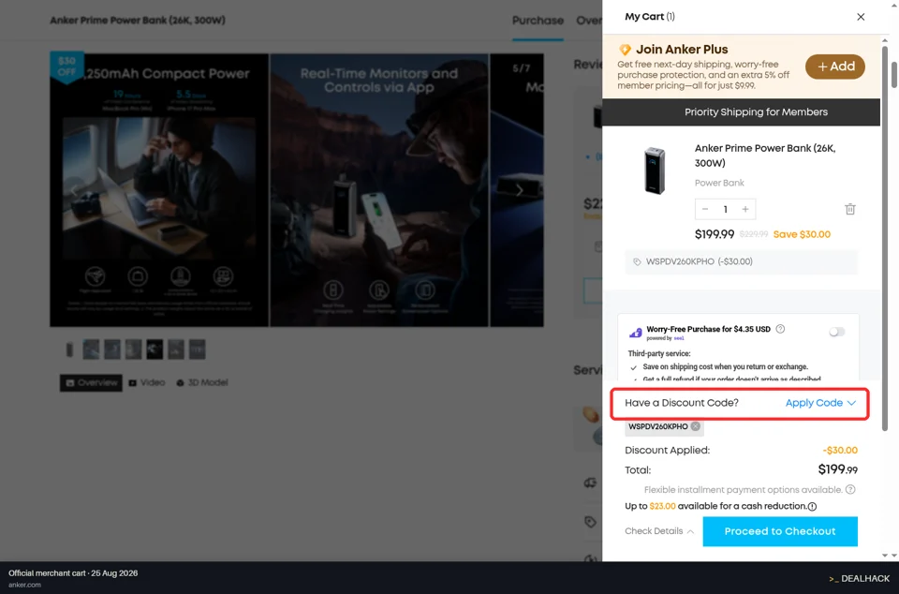Screen dimensions: 899x594
Task: Click the Real-Time Monitors and Controls image
Action: coord(379,190)
